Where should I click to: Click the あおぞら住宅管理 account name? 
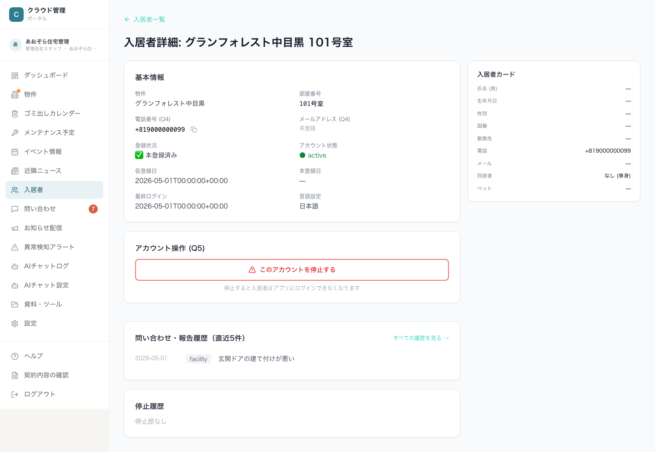(x=47, y=41)
